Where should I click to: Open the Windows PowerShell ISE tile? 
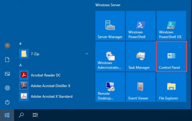tap(171, 25)
